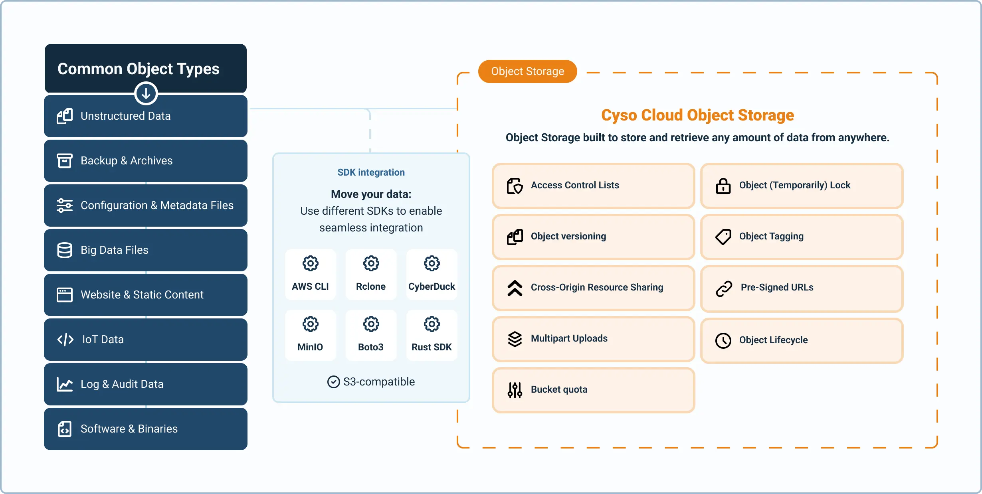Click the gear icon above CyberDuck
Screen dimensions: 982x494
[432, 263]
